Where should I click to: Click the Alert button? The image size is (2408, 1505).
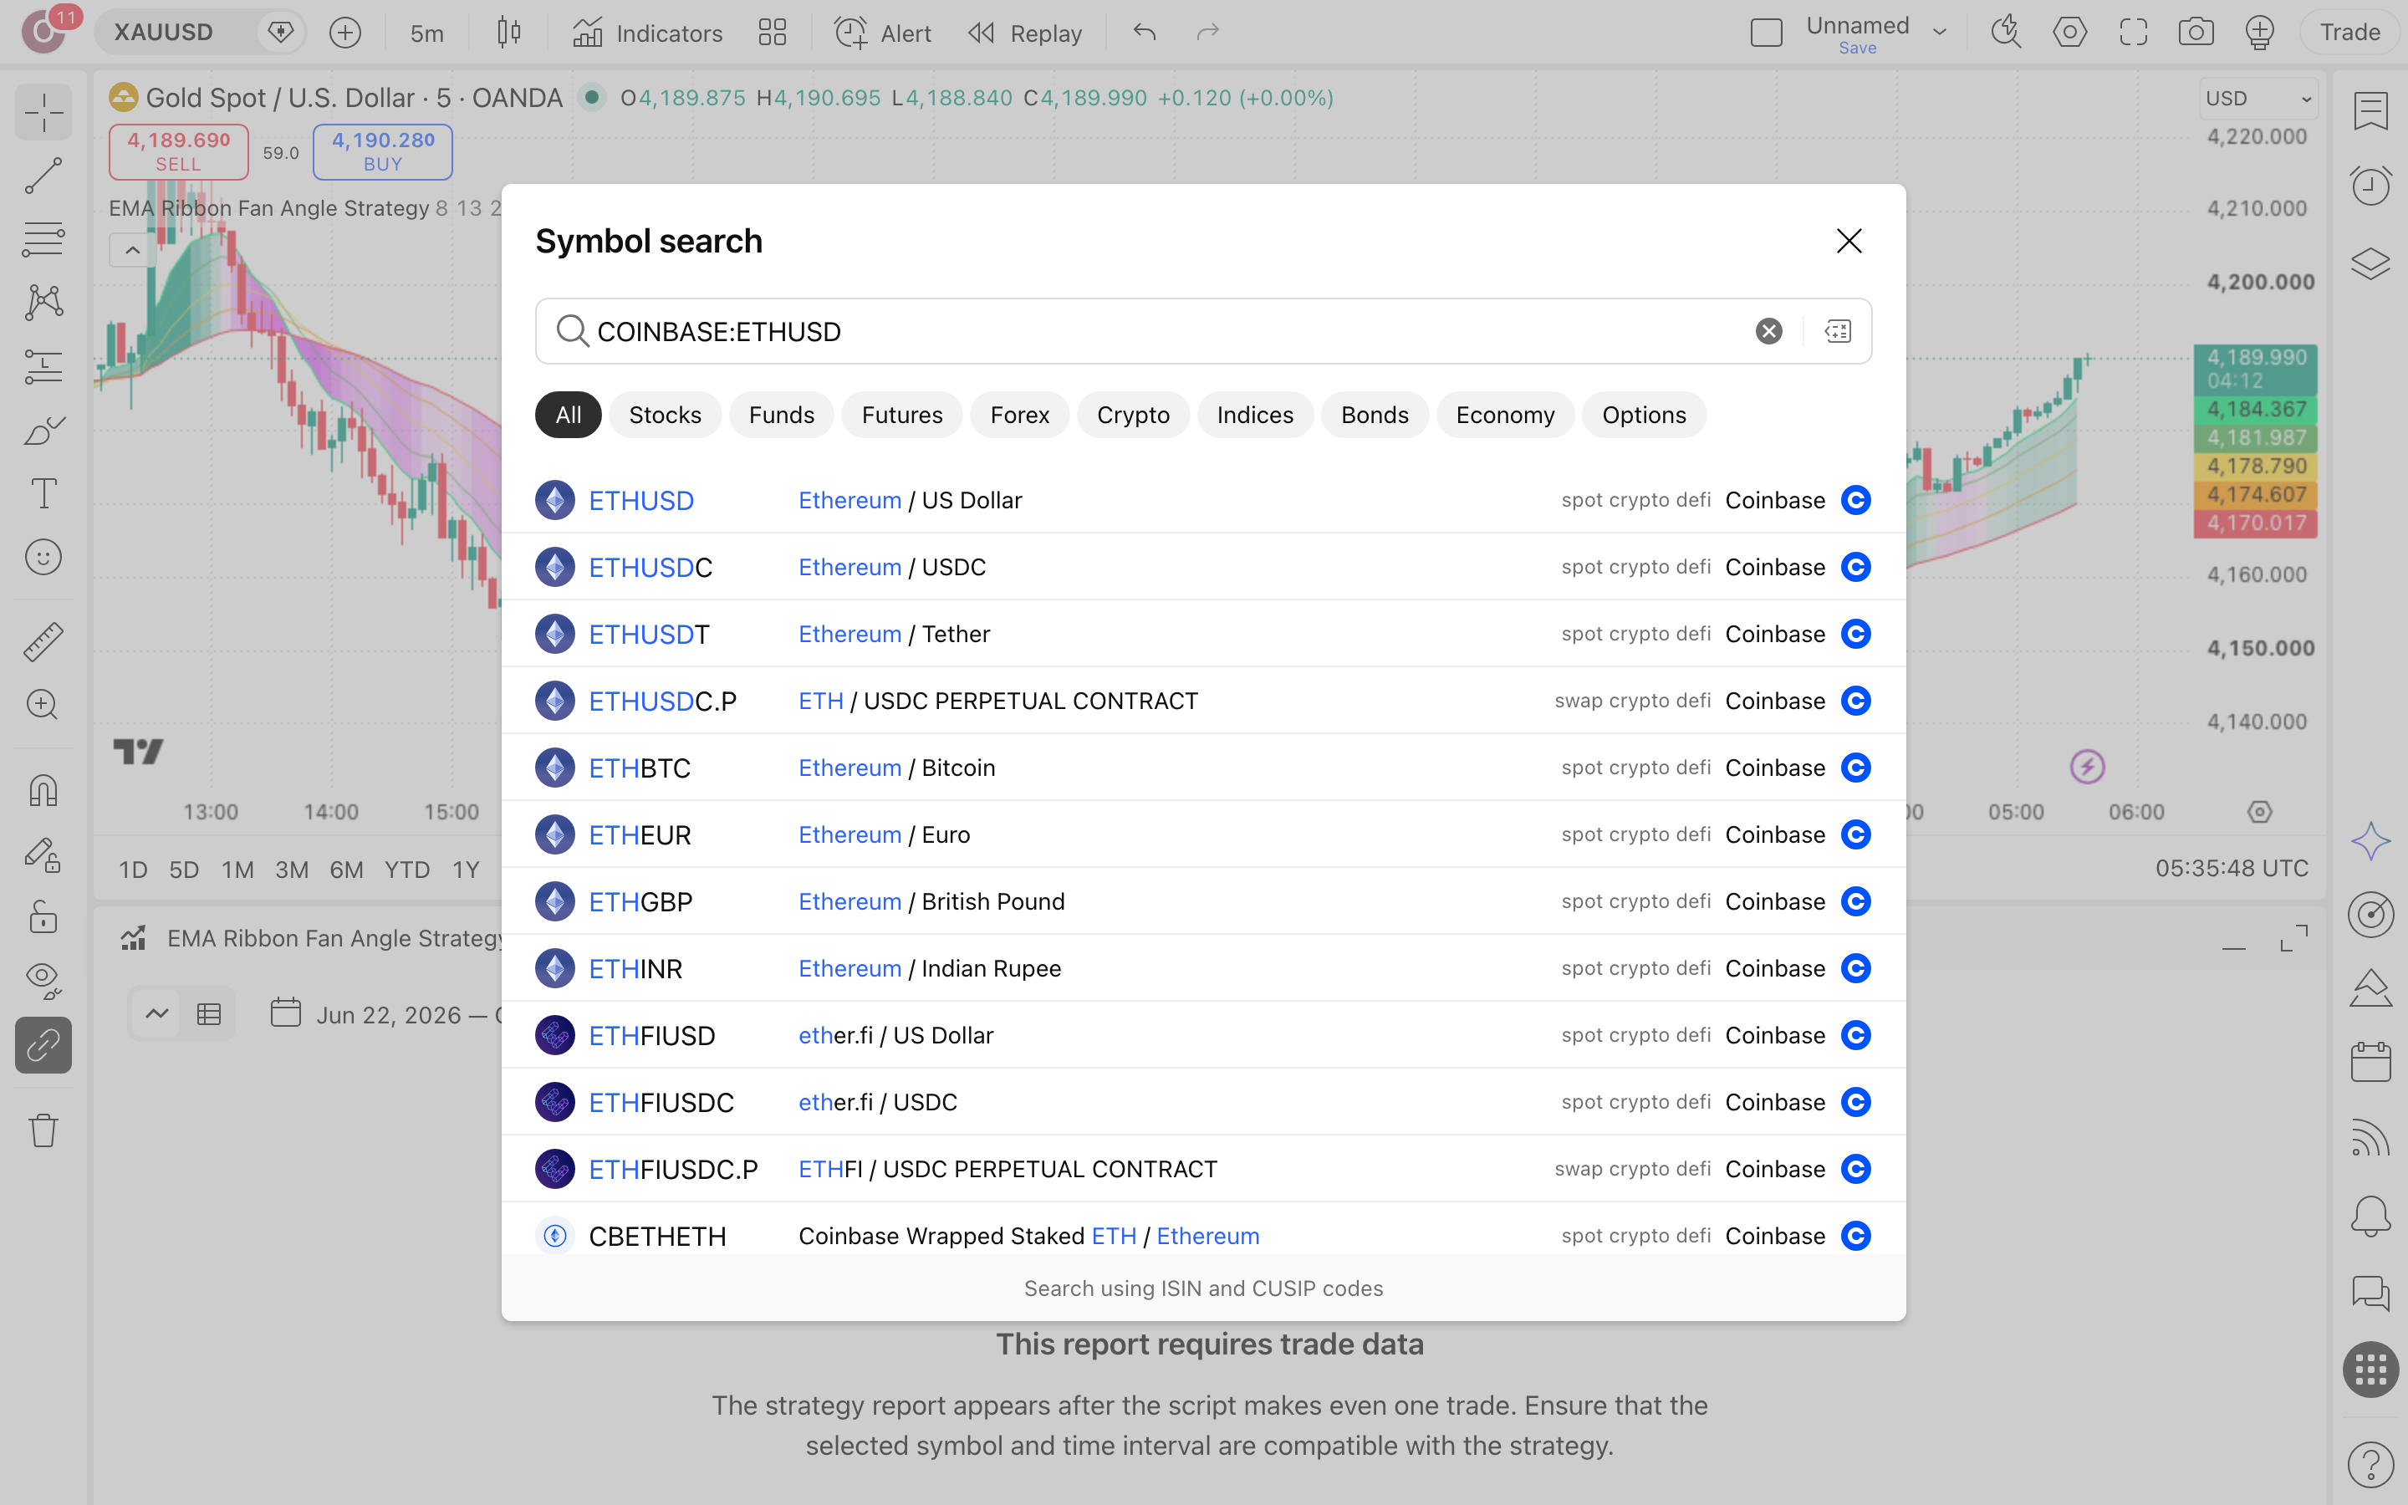[881, 33]
